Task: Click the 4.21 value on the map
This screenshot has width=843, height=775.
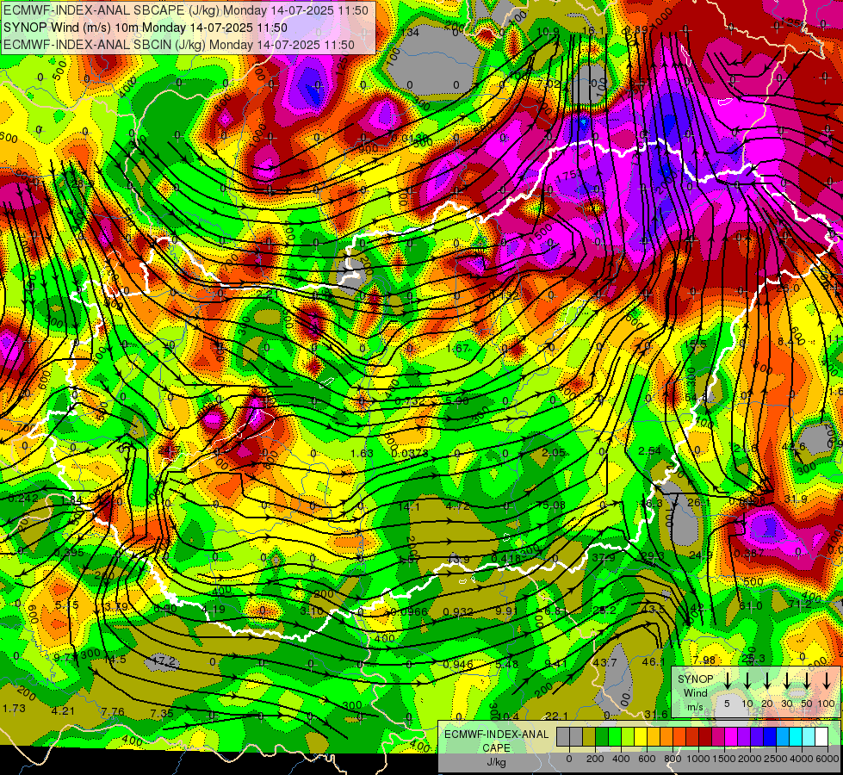Action: click(63, 711)
